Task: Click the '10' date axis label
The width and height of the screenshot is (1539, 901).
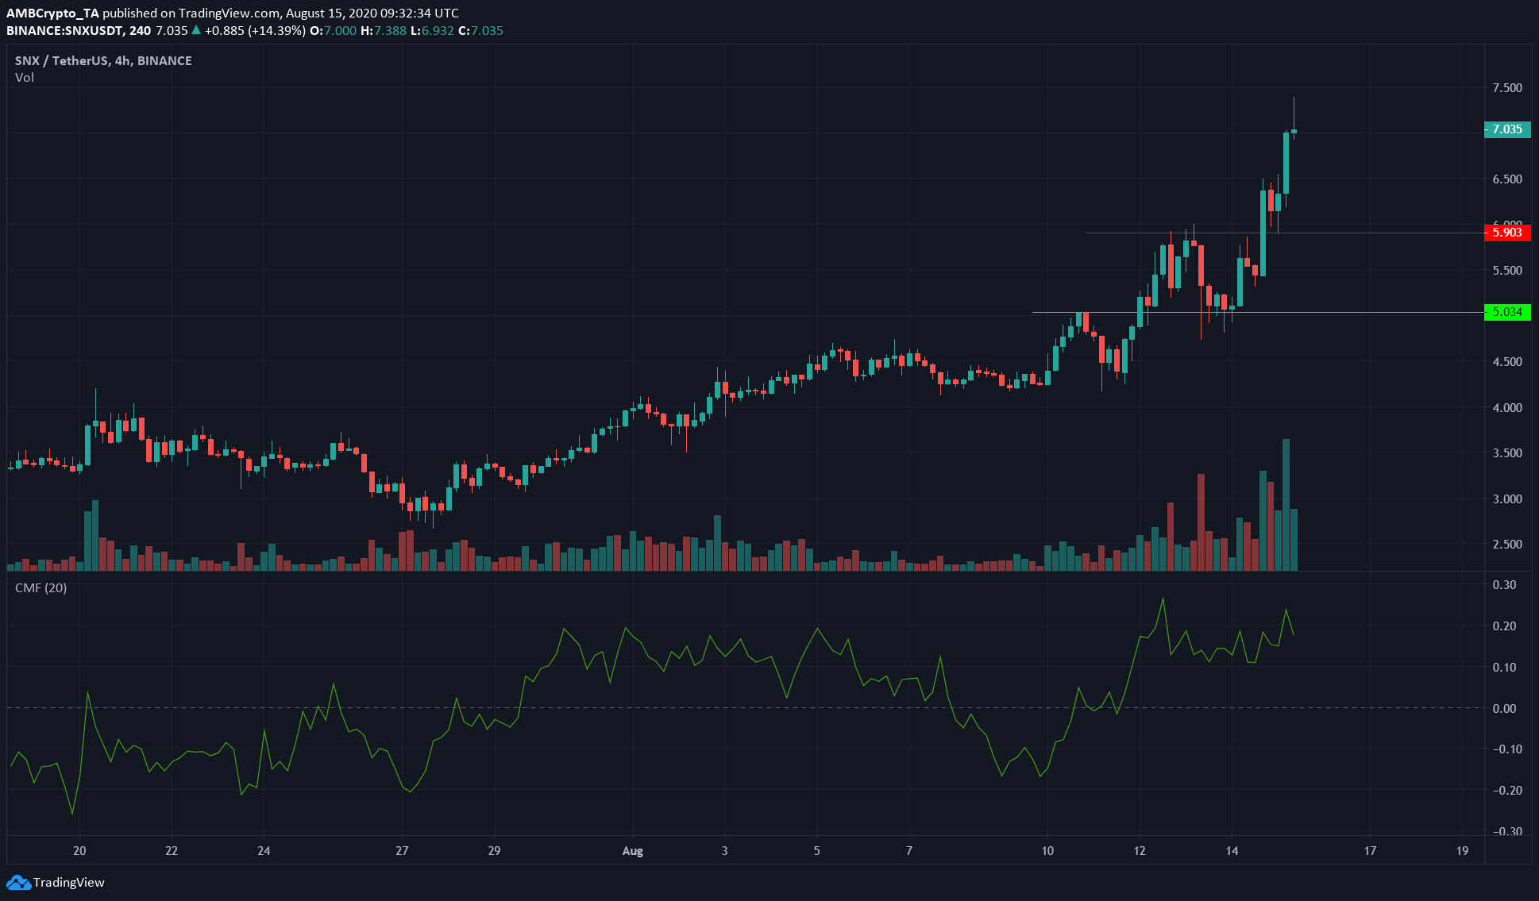Action: 1047,851
